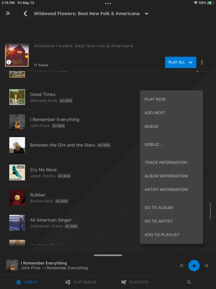Open the playlist cover artwork
Image resolution: width=216 pixels, height=289 pixels.
point(17,55)
